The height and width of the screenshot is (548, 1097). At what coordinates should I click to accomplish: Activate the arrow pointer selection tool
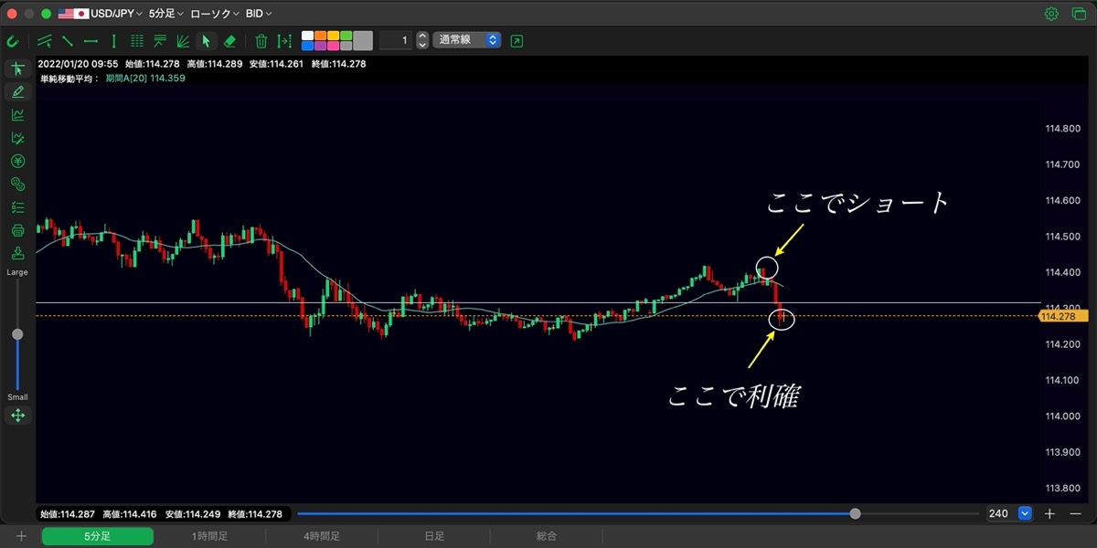[x=207, y=41]
